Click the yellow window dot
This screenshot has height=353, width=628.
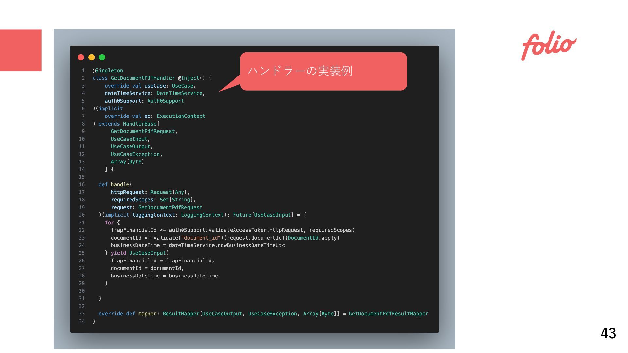[92, 58]
